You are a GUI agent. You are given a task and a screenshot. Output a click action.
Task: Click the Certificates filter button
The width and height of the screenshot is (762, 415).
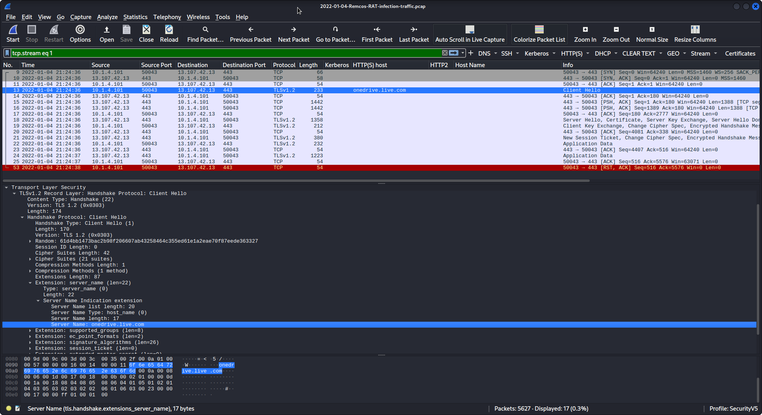coord(740,54)
